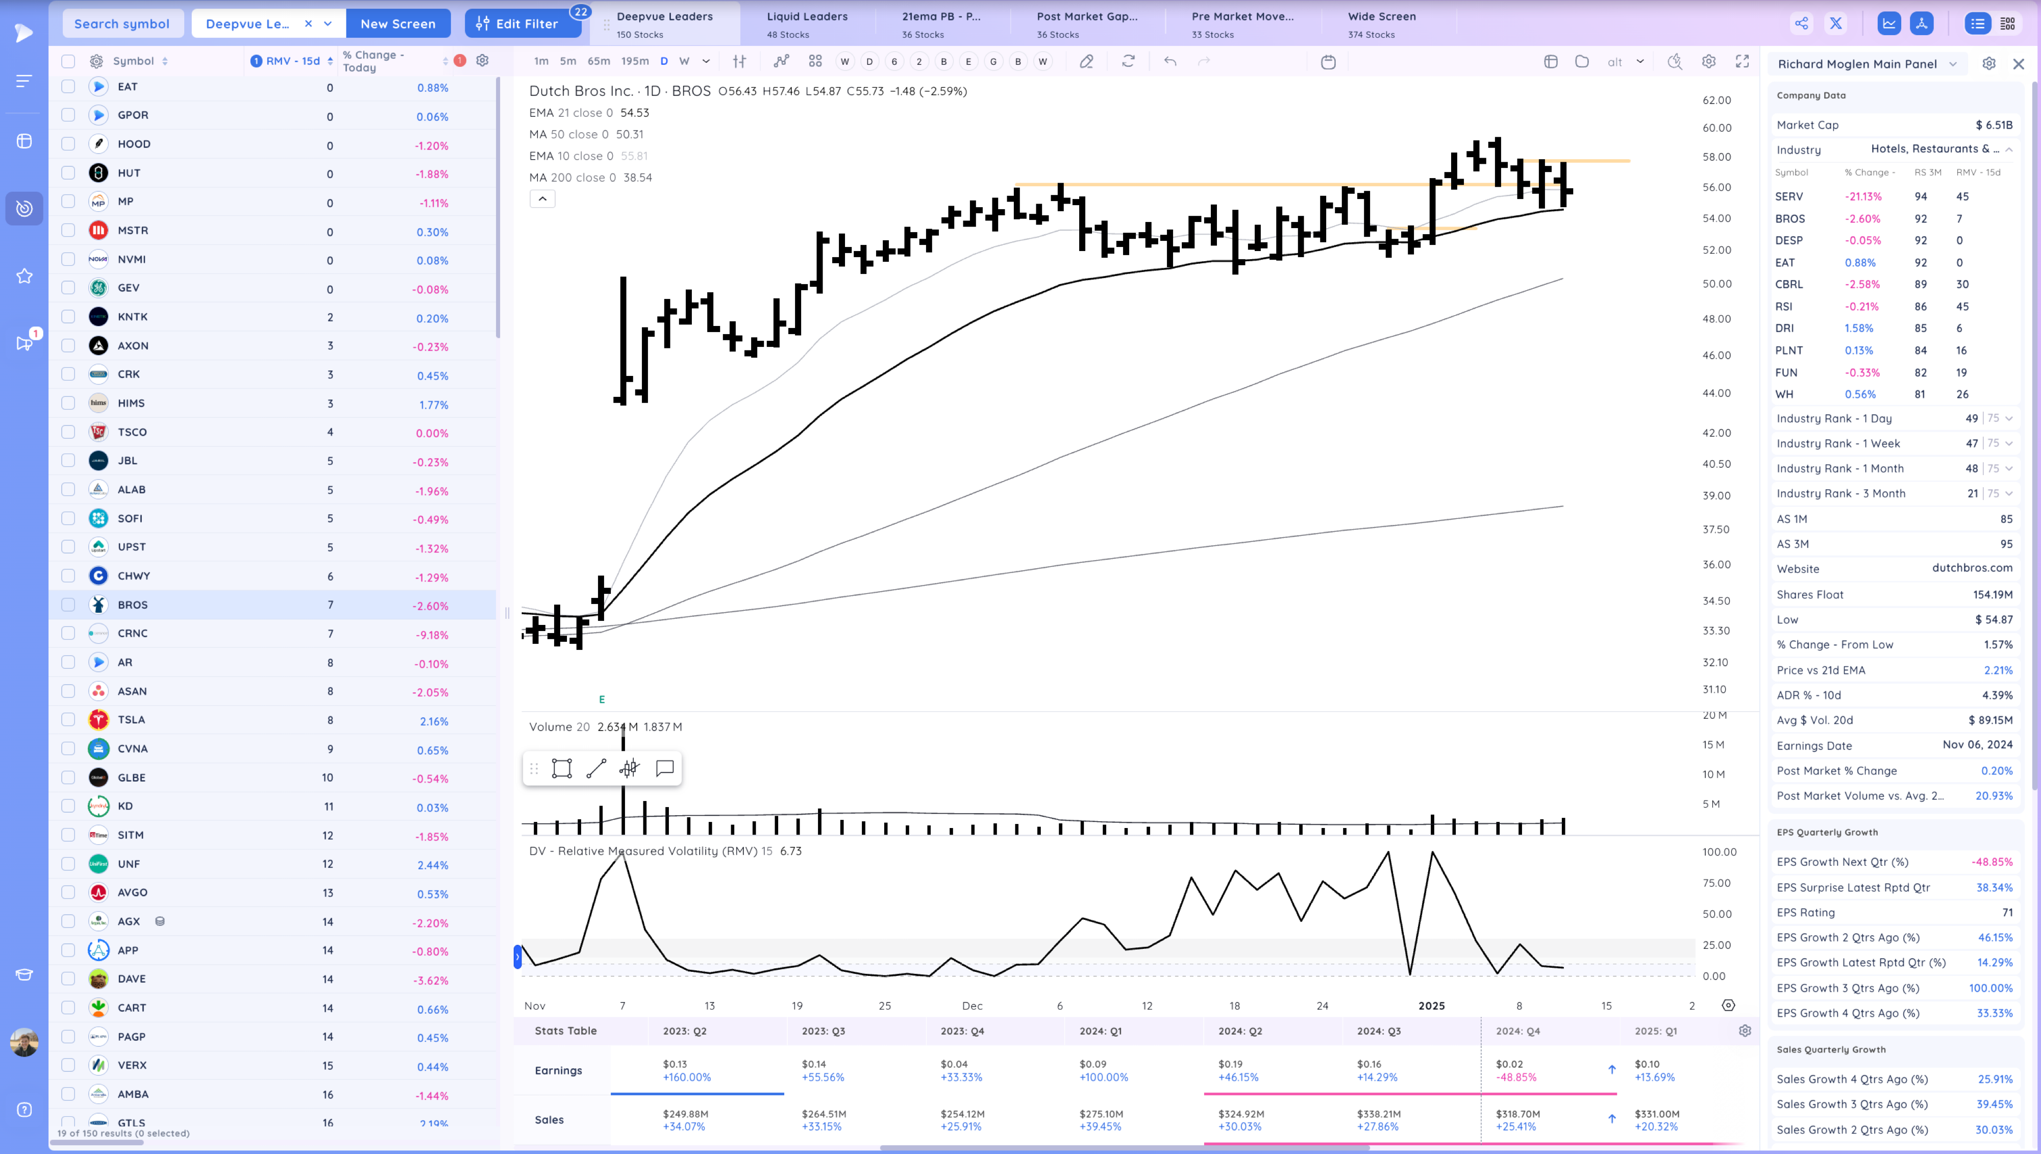Open help question mark in sidebar
The image size is (2041, 1154).
pyautogui.click(x=24, y=1110)
